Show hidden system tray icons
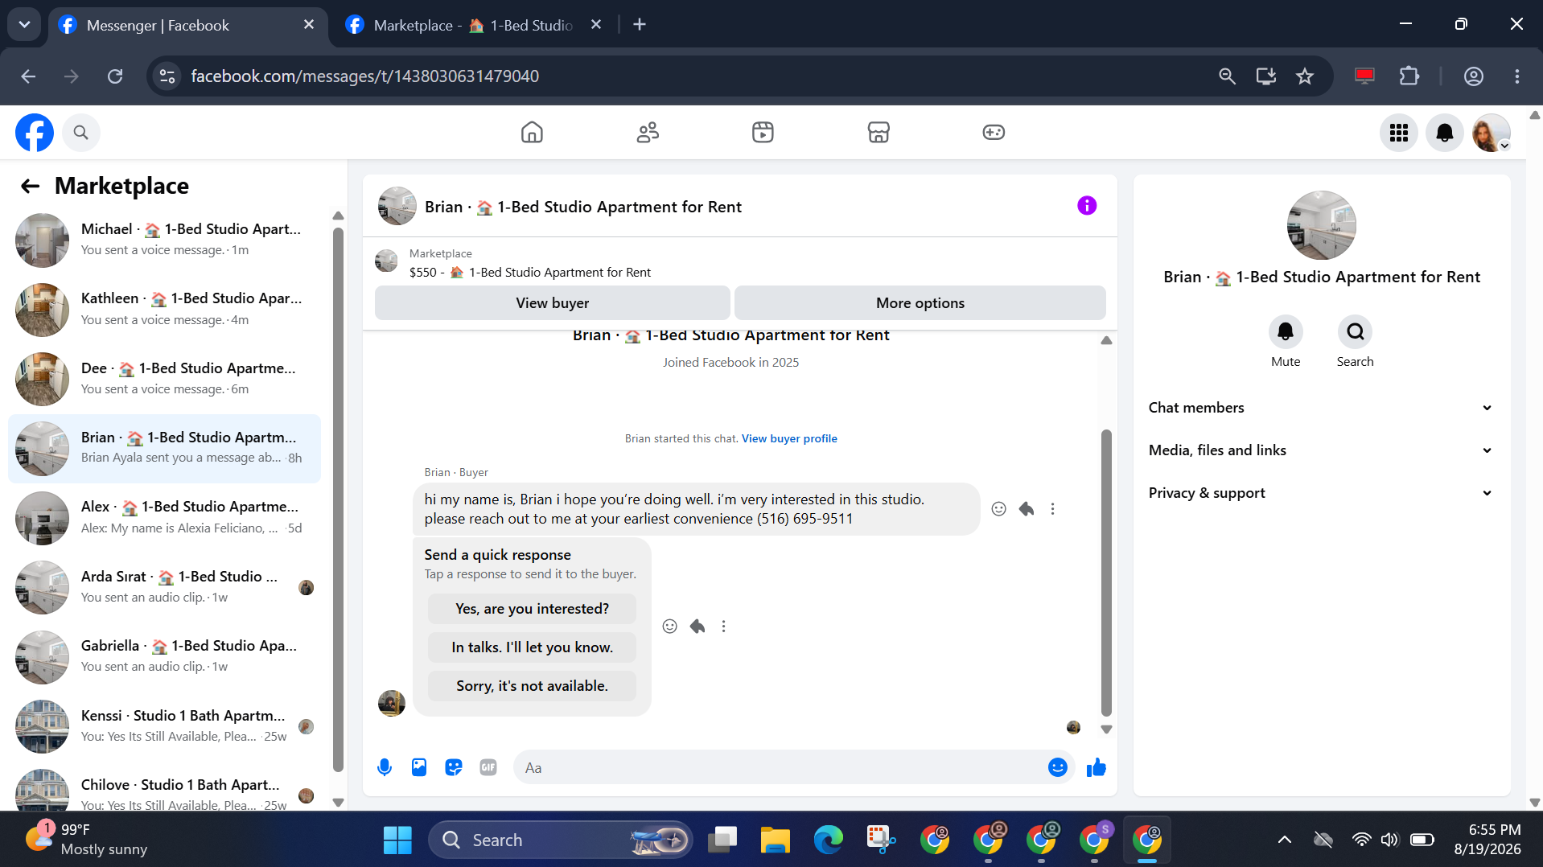Viewport: 1543px width, 867px height. (x=1285, y=840)
